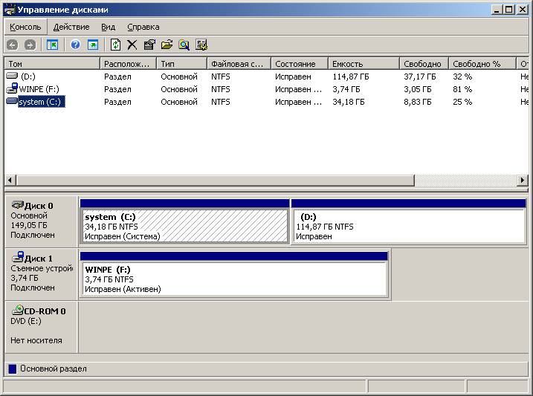Sort volumes by the Файловая система column header
533x396 pixels.
pyautogui.click(x=238, y=64)
